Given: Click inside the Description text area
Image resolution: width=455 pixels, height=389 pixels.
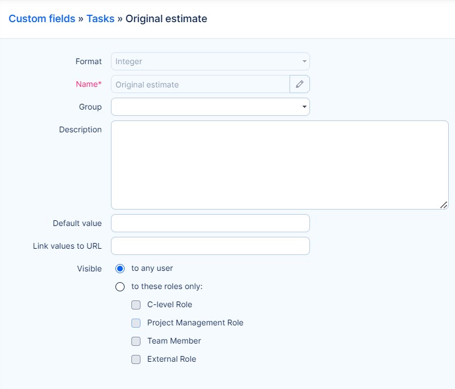Looking at the screenshot, I should click(279, 165).
